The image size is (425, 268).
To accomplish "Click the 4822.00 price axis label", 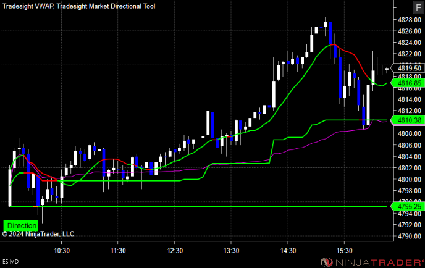I will pyautogui.click(x=410, y=54).
